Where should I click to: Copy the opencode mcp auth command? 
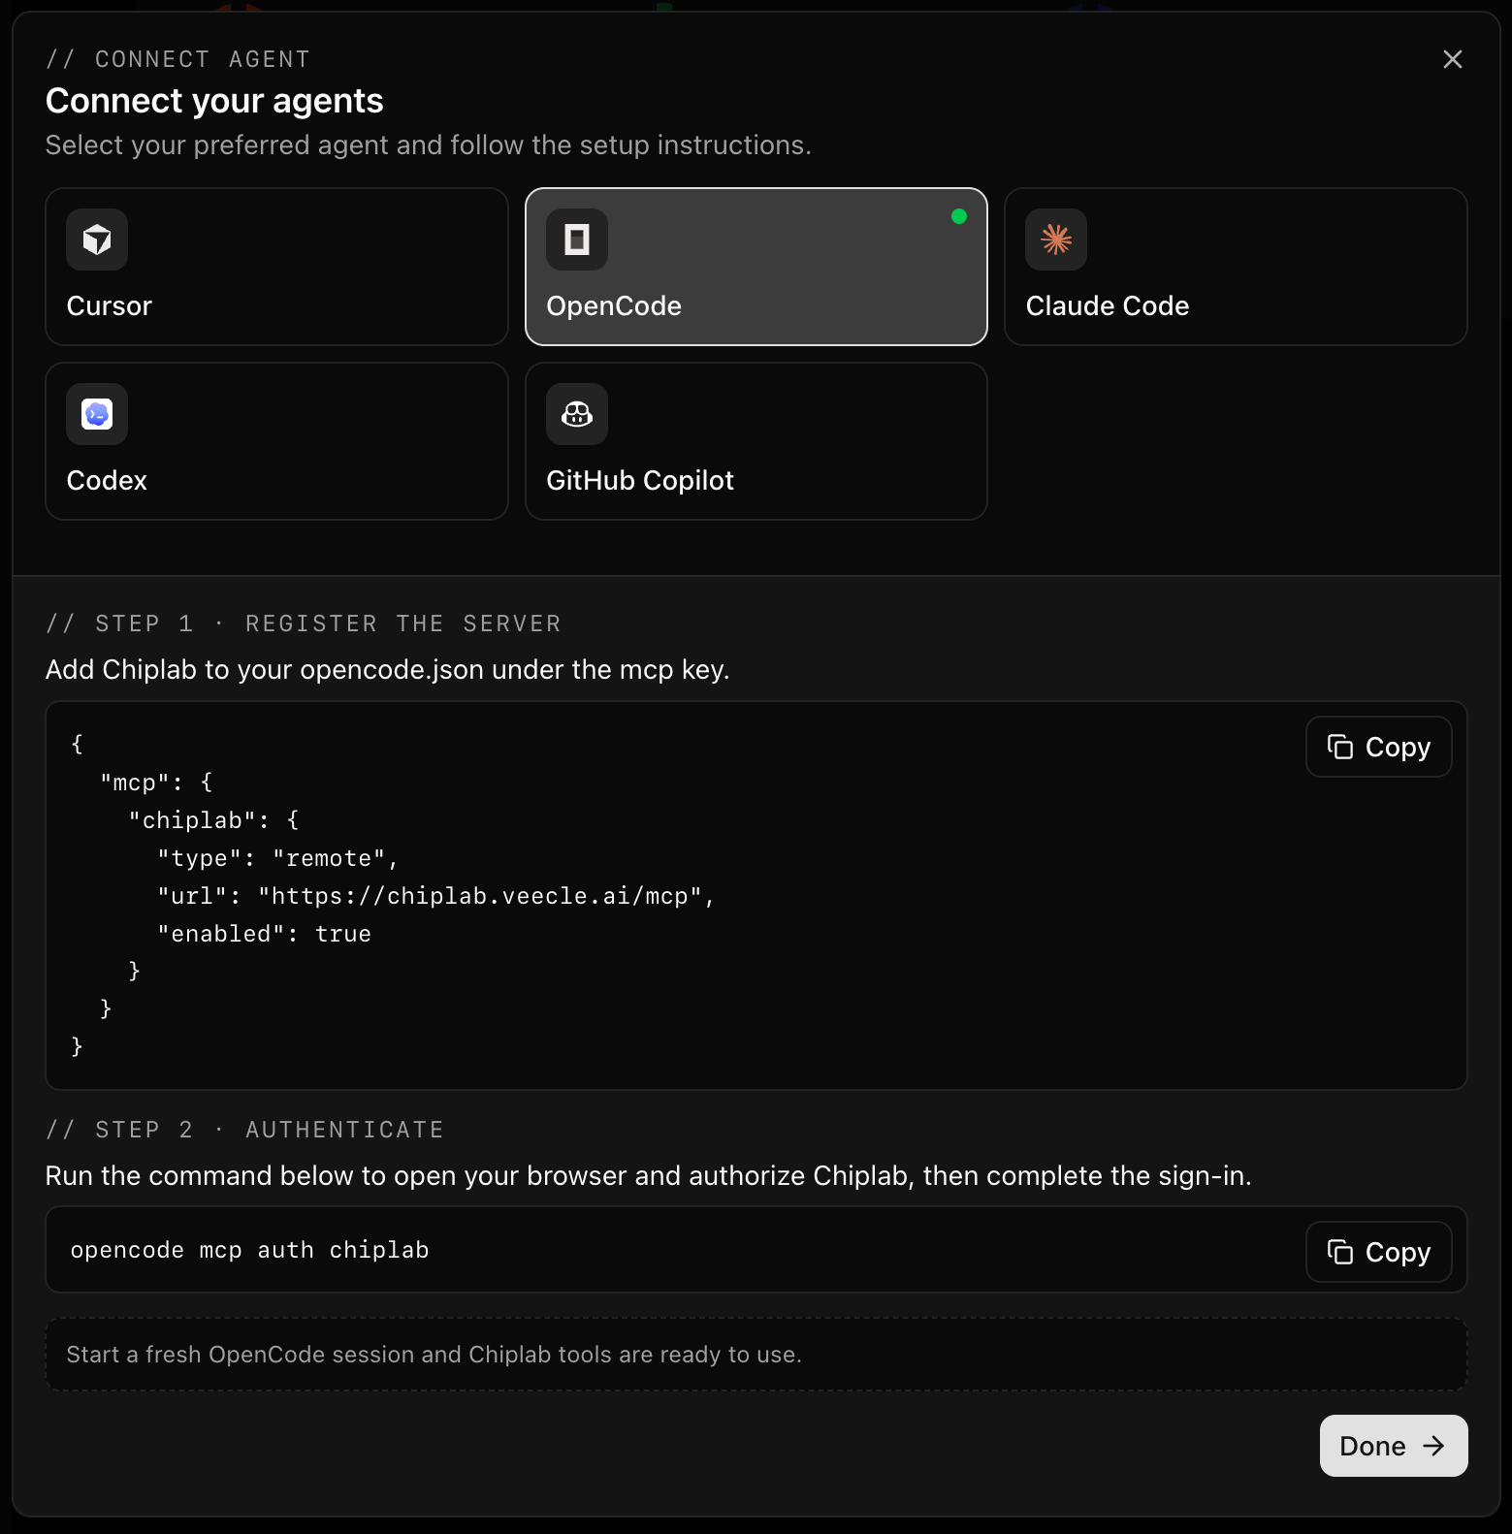(x=1378, y=1252)
